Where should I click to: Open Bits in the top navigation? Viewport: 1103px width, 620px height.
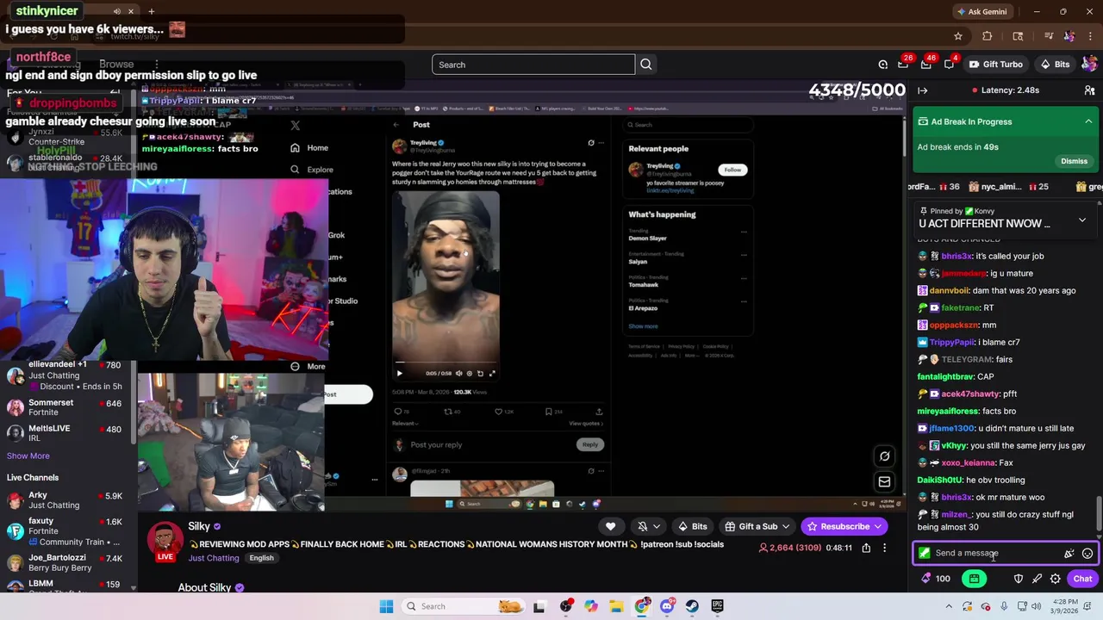1055,65
